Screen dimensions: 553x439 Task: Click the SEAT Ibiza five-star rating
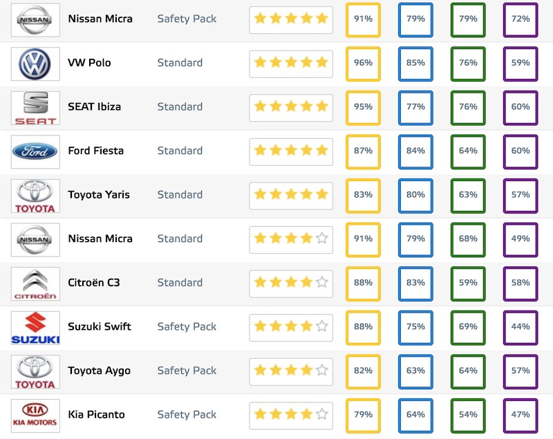290,107
